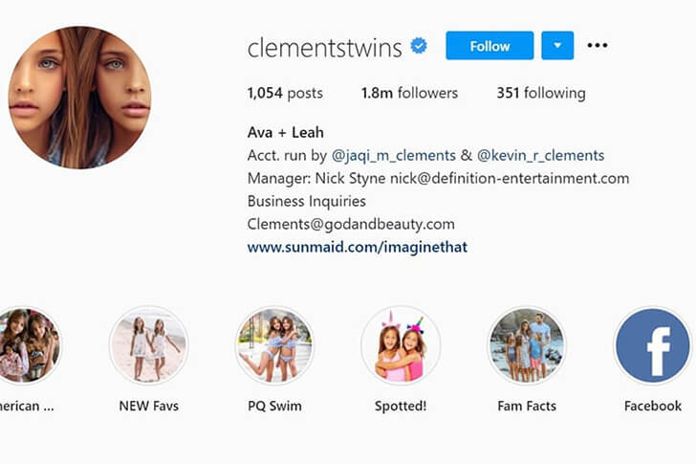Viewport: 696px width, 464px height.
Task: View the 1,054 posts count
Action: (x=285, y=93)
